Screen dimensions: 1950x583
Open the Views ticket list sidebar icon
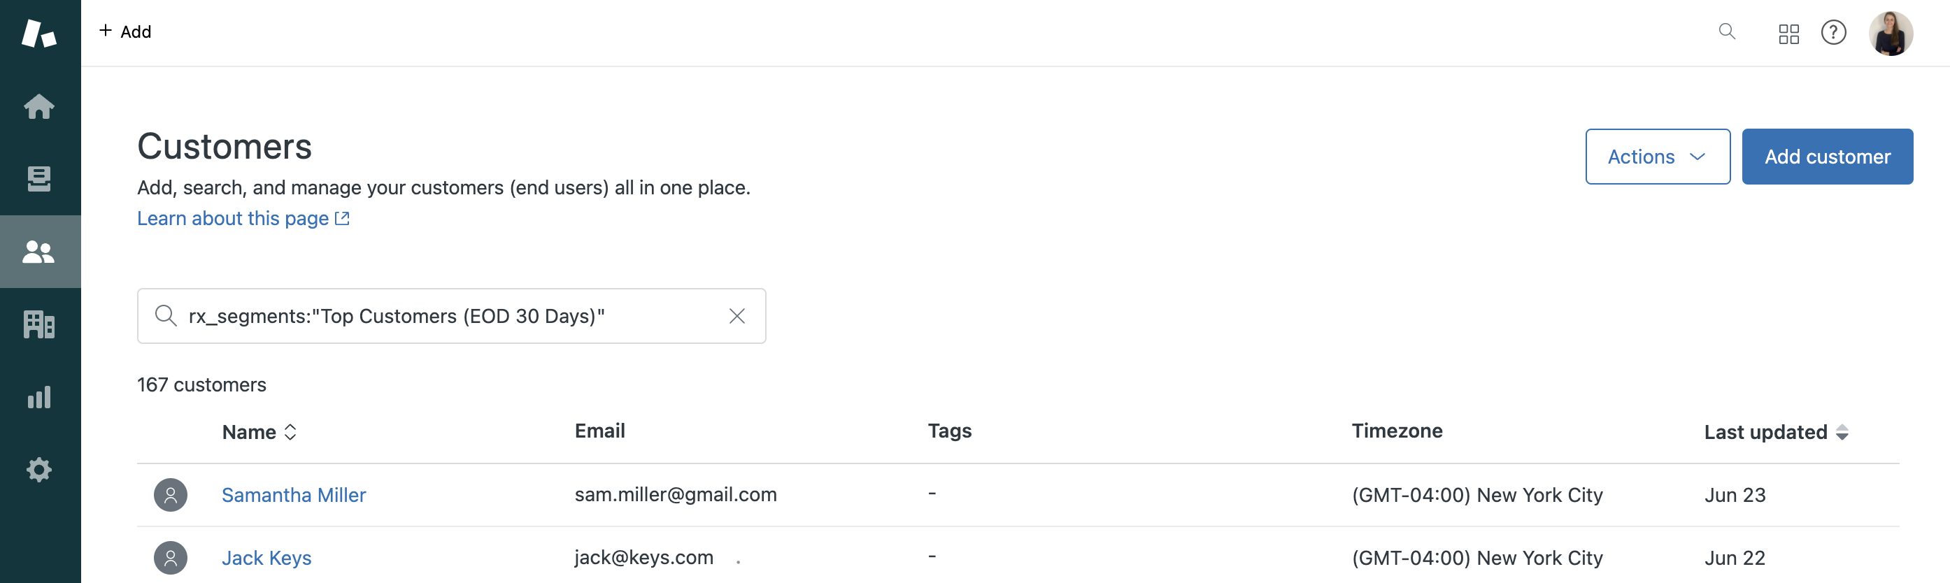[39, 178]
